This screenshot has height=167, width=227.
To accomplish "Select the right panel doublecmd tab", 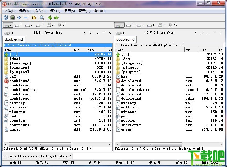I will tap(125, 39).
